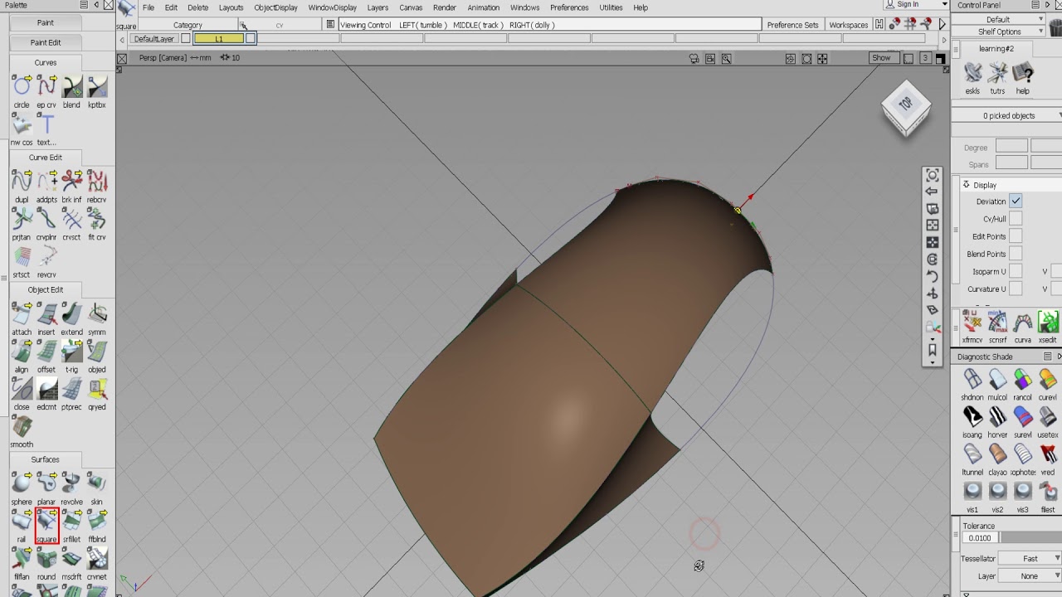1062x597 pixels.
Task: Select the crvsct curve section tool
Action: [x=72, y=219]
